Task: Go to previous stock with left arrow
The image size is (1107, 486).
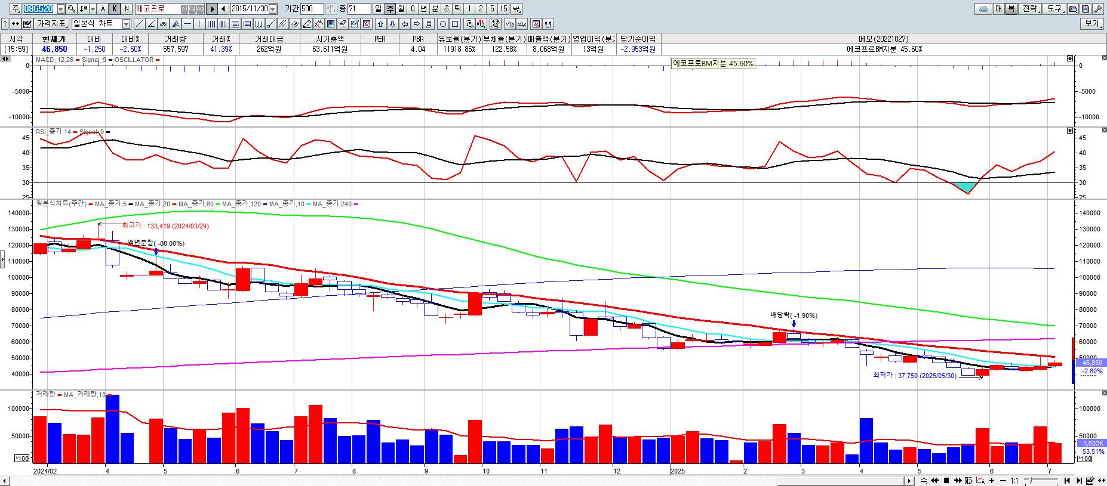Action: point(223,9)
